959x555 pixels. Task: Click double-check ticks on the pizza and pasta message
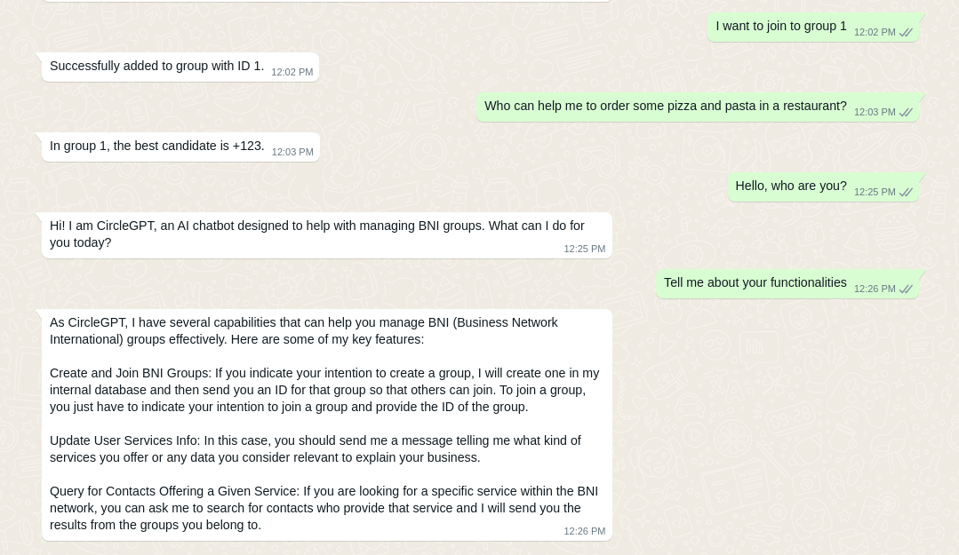point(906,113)
